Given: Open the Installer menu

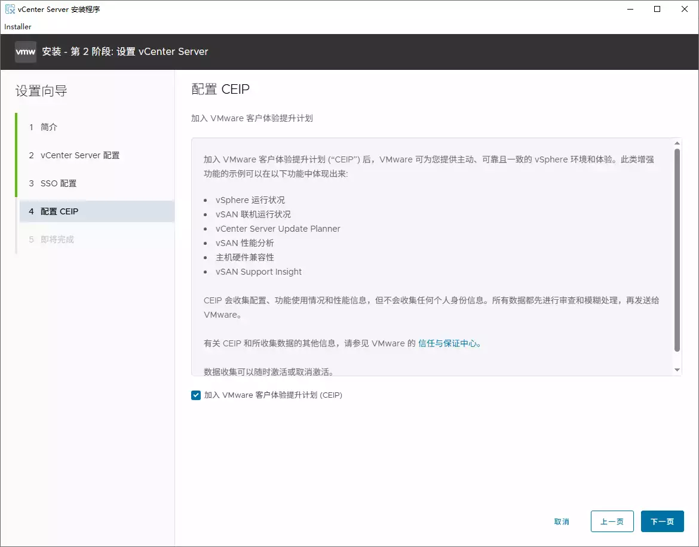Looking at the screenshot, I should click(18, 27).
